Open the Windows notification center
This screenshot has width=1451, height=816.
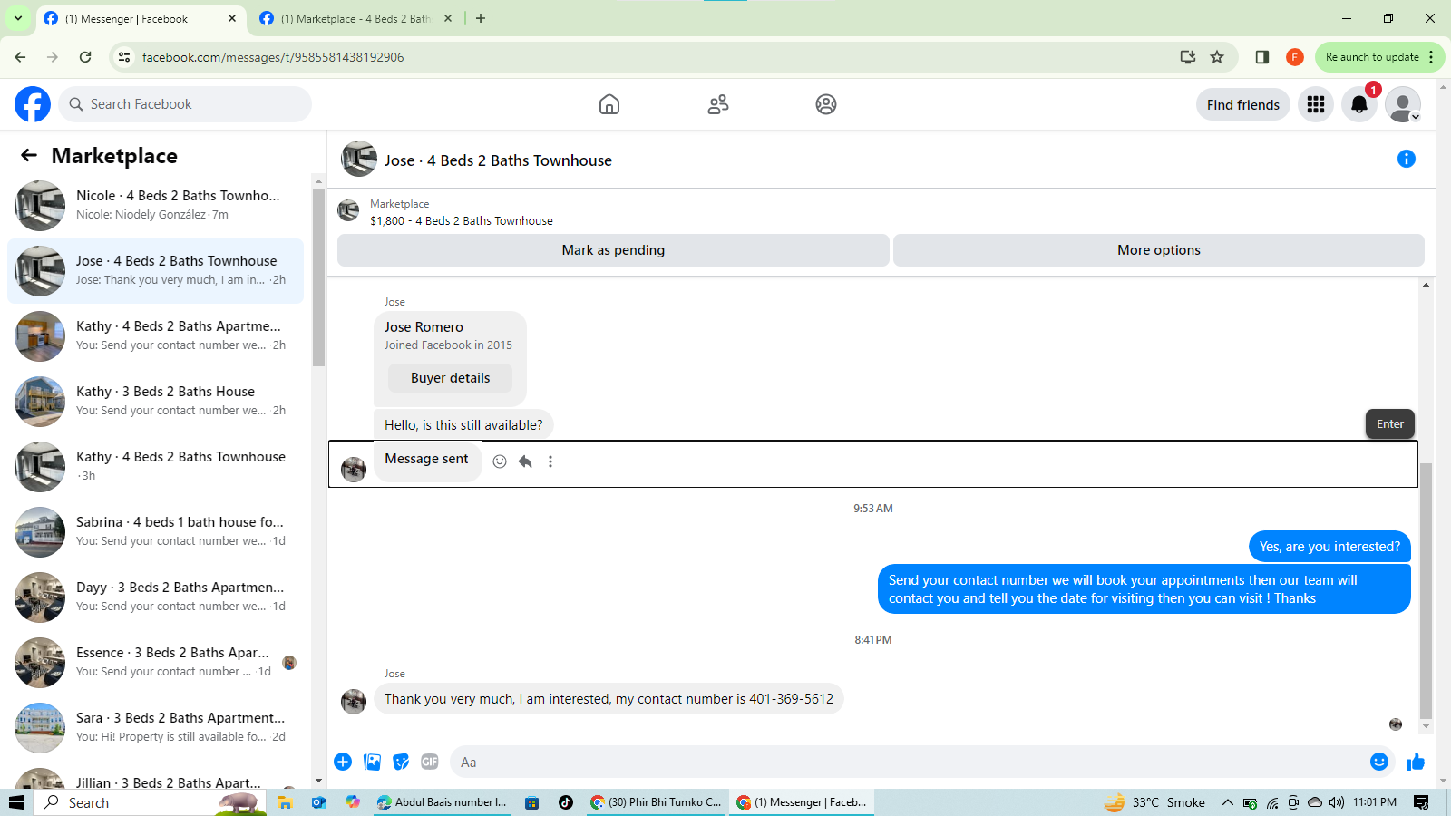point(1421,802)
